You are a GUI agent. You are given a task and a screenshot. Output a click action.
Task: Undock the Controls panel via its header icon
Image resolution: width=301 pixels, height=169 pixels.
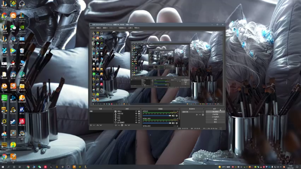tap(224, 108)
